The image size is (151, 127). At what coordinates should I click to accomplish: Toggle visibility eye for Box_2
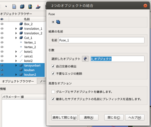point(2,24)
